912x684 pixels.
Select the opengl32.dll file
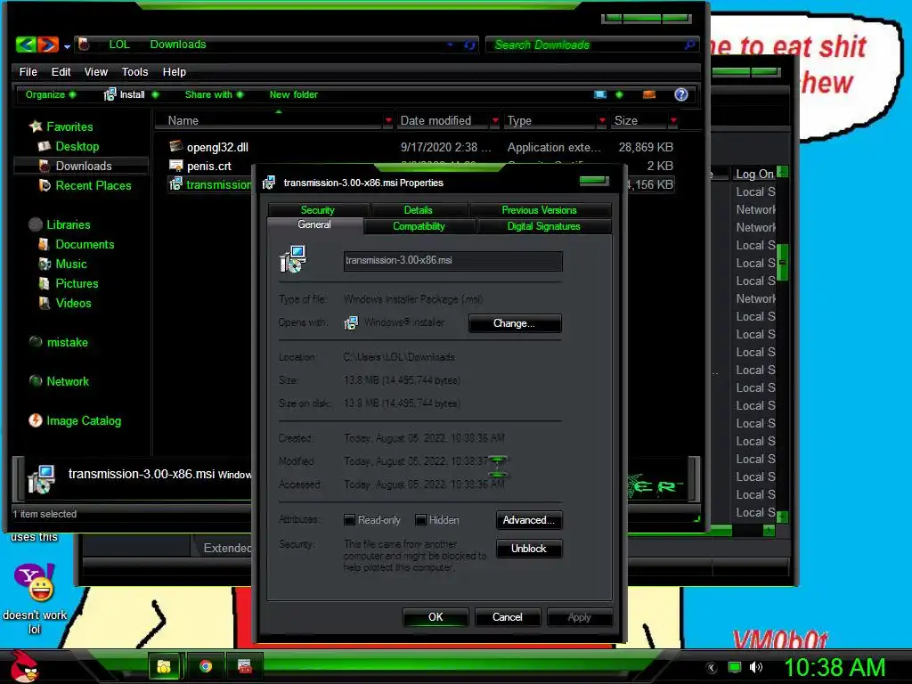[217, 147]
